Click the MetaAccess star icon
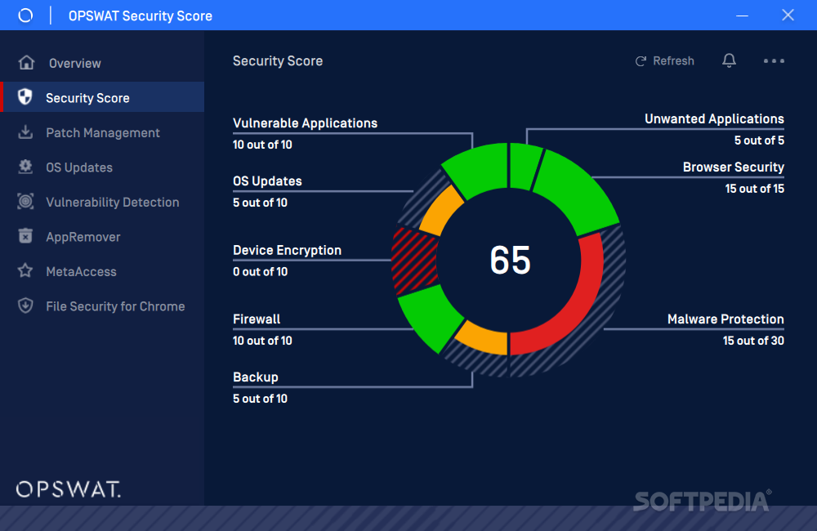Image resolution: width=817 pixels, height=531 pixels. (25, 270)
